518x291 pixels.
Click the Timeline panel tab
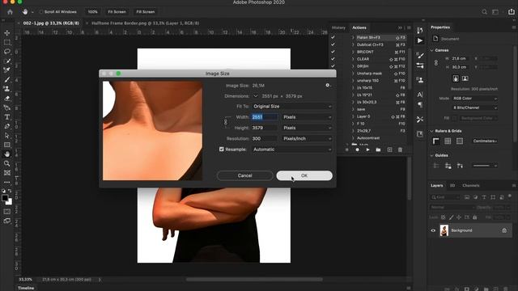(x=26, y=288)
